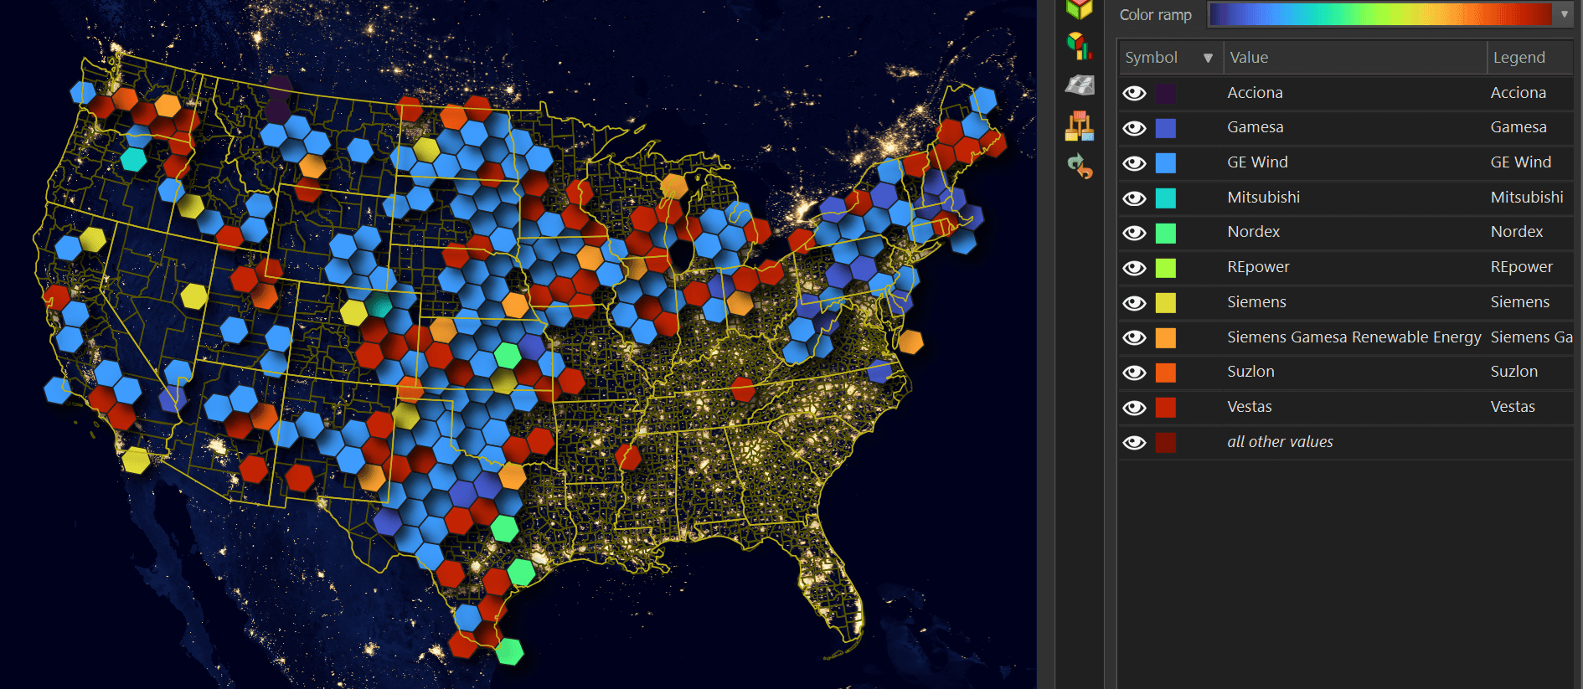Toggle visibility of GE Wind category
Viewport: 1583px width, 689px height.
[x=1134, y=163]
